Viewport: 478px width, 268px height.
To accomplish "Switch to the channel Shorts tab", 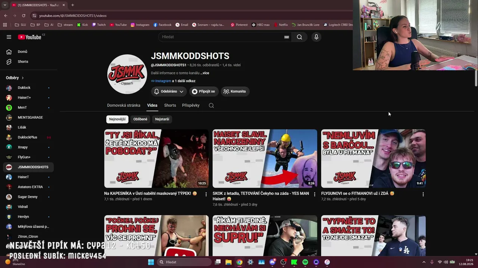I will coord(170,105).
